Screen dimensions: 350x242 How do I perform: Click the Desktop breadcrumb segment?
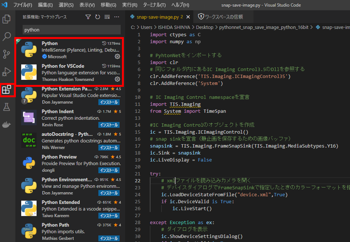pyautogui.click(x=205, y=27)
